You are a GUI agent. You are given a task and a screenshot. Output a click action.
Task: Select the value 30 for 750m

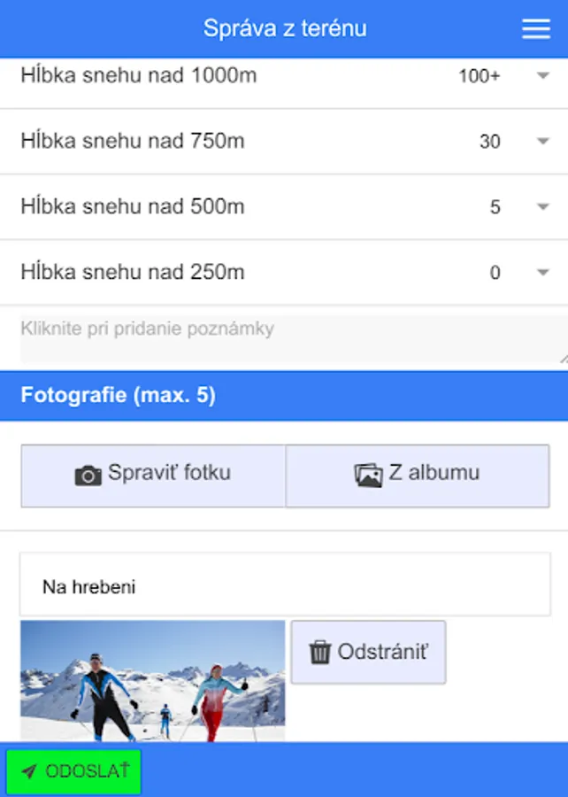489,142
